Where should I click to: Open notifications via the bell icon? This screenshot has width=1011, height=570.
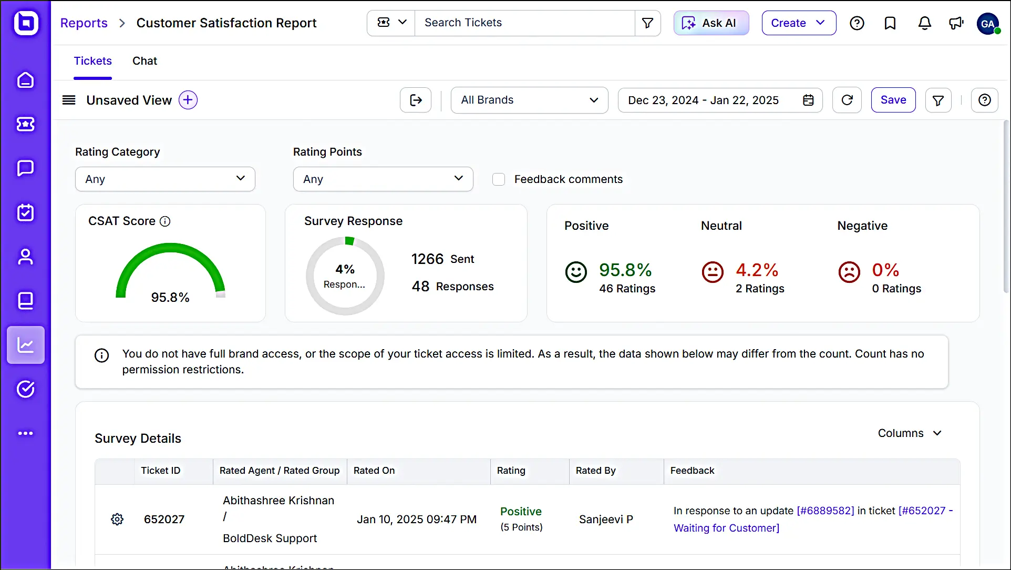[x=924, y=23]
